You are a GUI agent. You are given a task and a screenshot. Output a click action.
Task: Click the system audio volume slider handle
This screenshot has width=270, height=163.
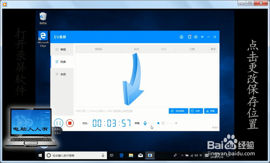[x=176, y=123]
